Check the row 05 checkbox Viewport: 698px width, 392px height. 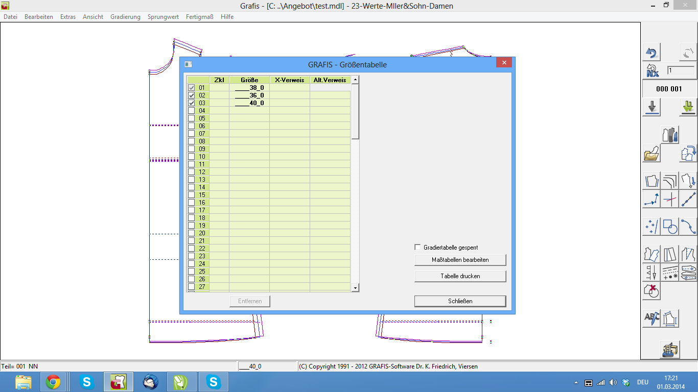click(192, 118)
